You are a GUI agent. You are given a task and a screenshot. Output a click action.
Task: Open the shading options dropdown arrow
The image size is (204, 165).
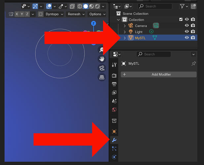point(103,6)
